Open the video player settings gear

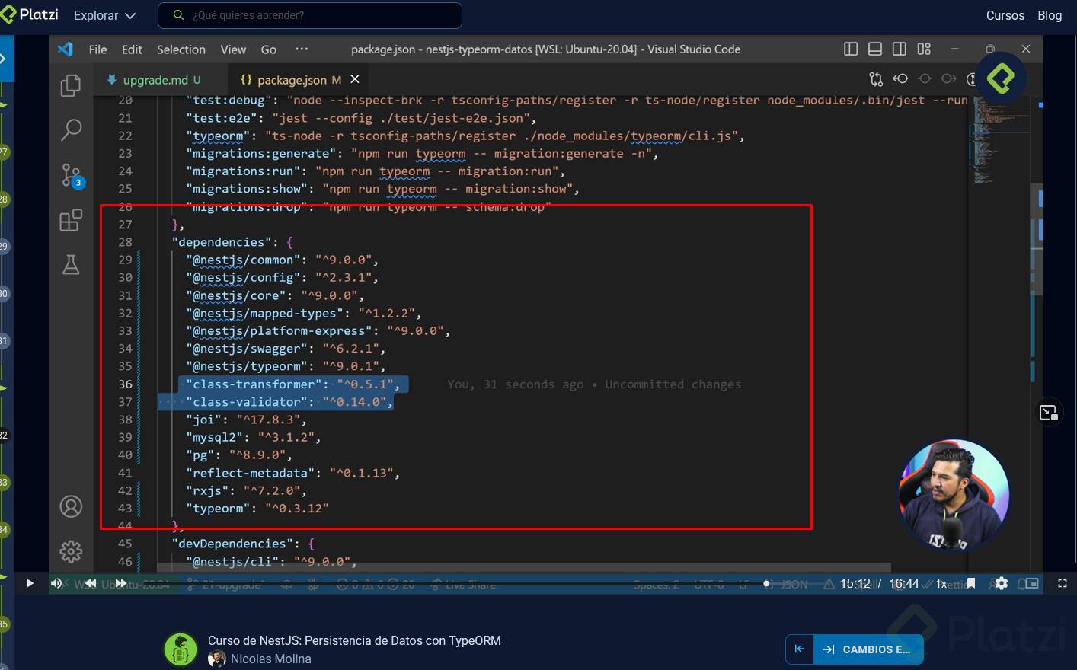coord(1002,583)
